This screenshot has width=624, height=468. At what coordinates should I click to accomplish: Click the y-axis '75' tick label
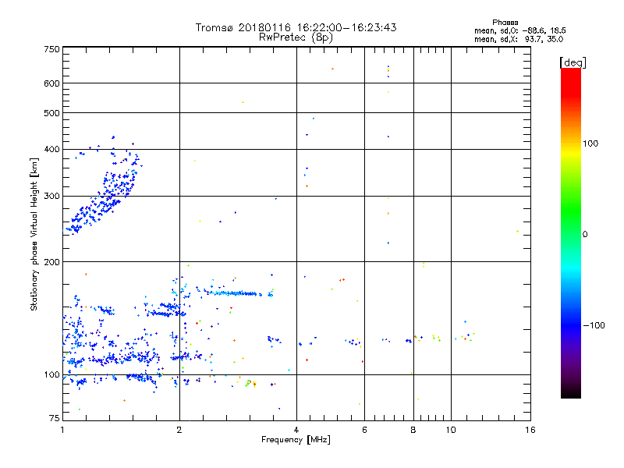55,418
